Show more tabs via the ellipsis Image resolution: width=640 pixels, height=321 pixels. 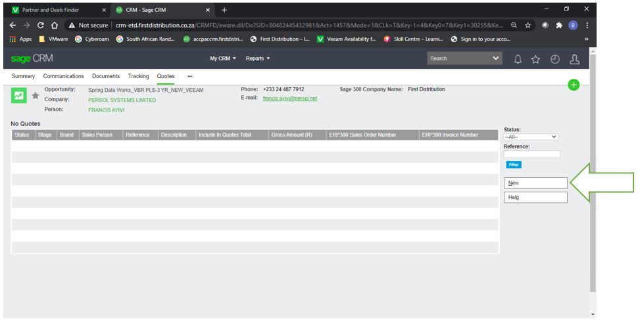190,76
